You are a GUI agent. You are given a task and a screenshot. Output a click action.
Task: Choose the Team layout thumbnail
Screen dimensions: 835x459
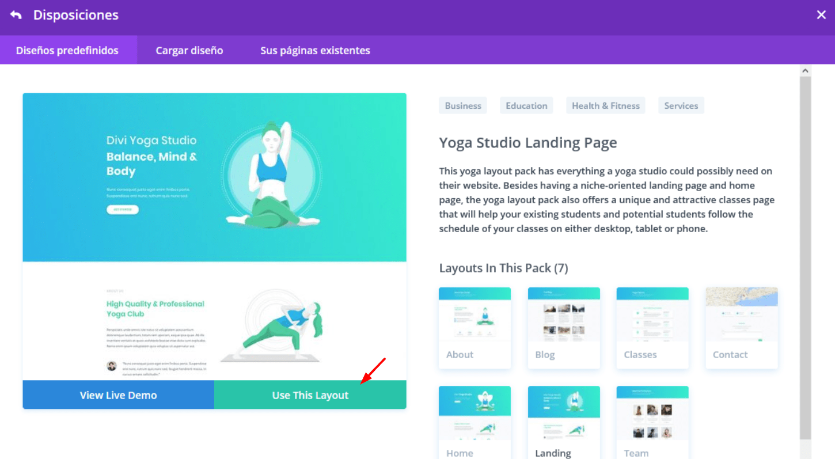pos(652,422)
